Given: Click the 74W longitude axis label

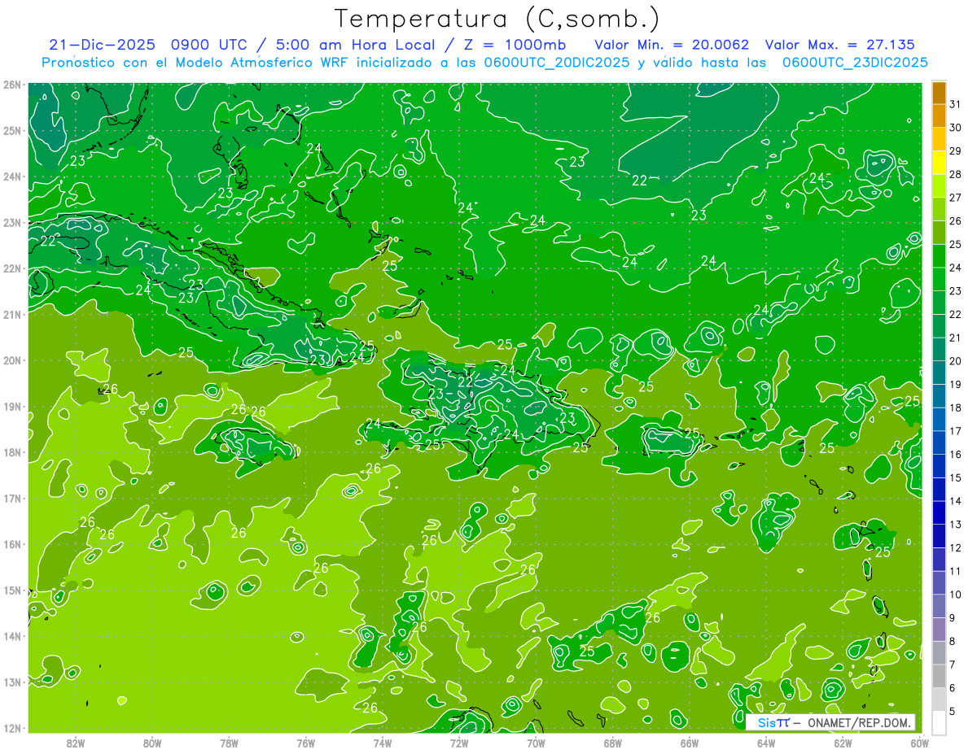Looking at the screenshot, I should [383, 743].
